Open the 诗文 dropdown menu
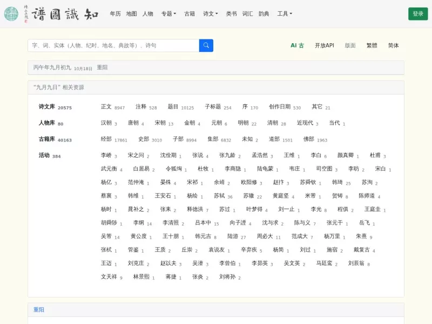Viewport: 432px width, 324px height. point(210,14)
